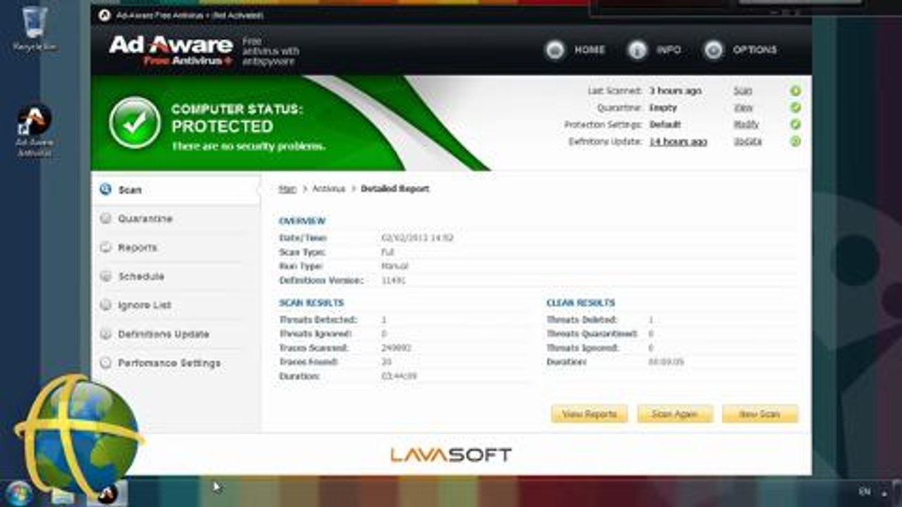Screen dimensions: 902x507
Task: Click the 'Empty' Quarantine status value
Action: [x=663, y=108]
